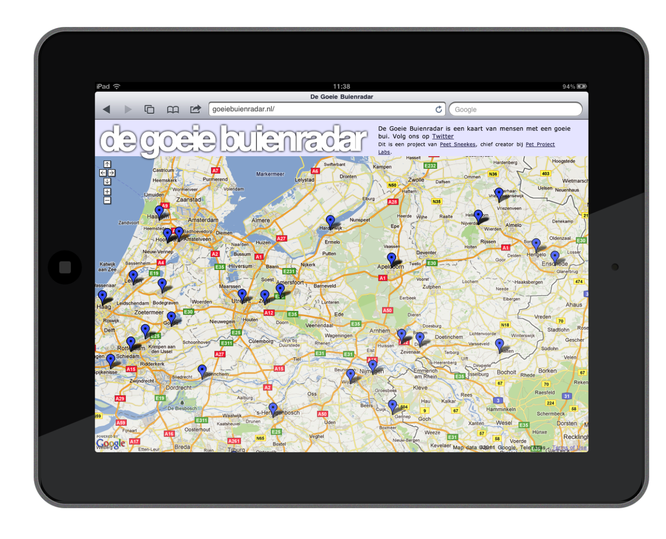Select the map marker at Apeldoorn
The height and width of the screenshot is (539, 666).
point(392,259)
